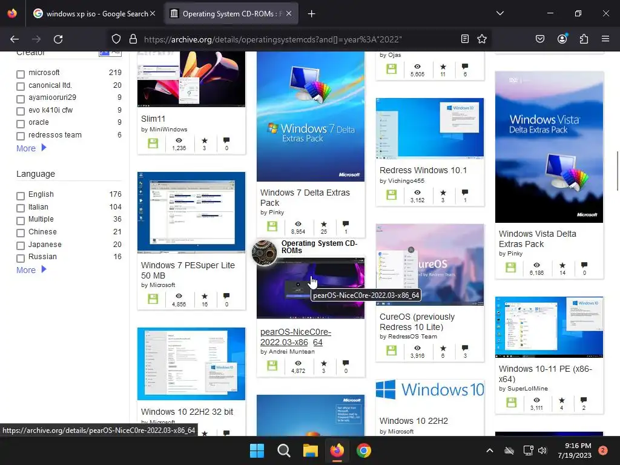Click the favorites star on Windows 7 PESuper Lite
Viewport: 620px width, 465px height.
coord(205,296)
